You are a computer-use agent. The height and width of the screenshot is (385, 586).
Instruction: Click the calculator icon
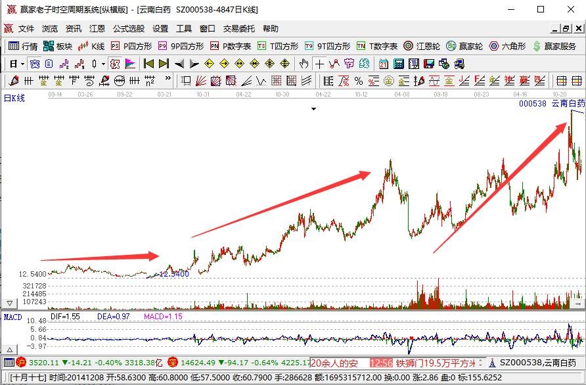(398, 64)
